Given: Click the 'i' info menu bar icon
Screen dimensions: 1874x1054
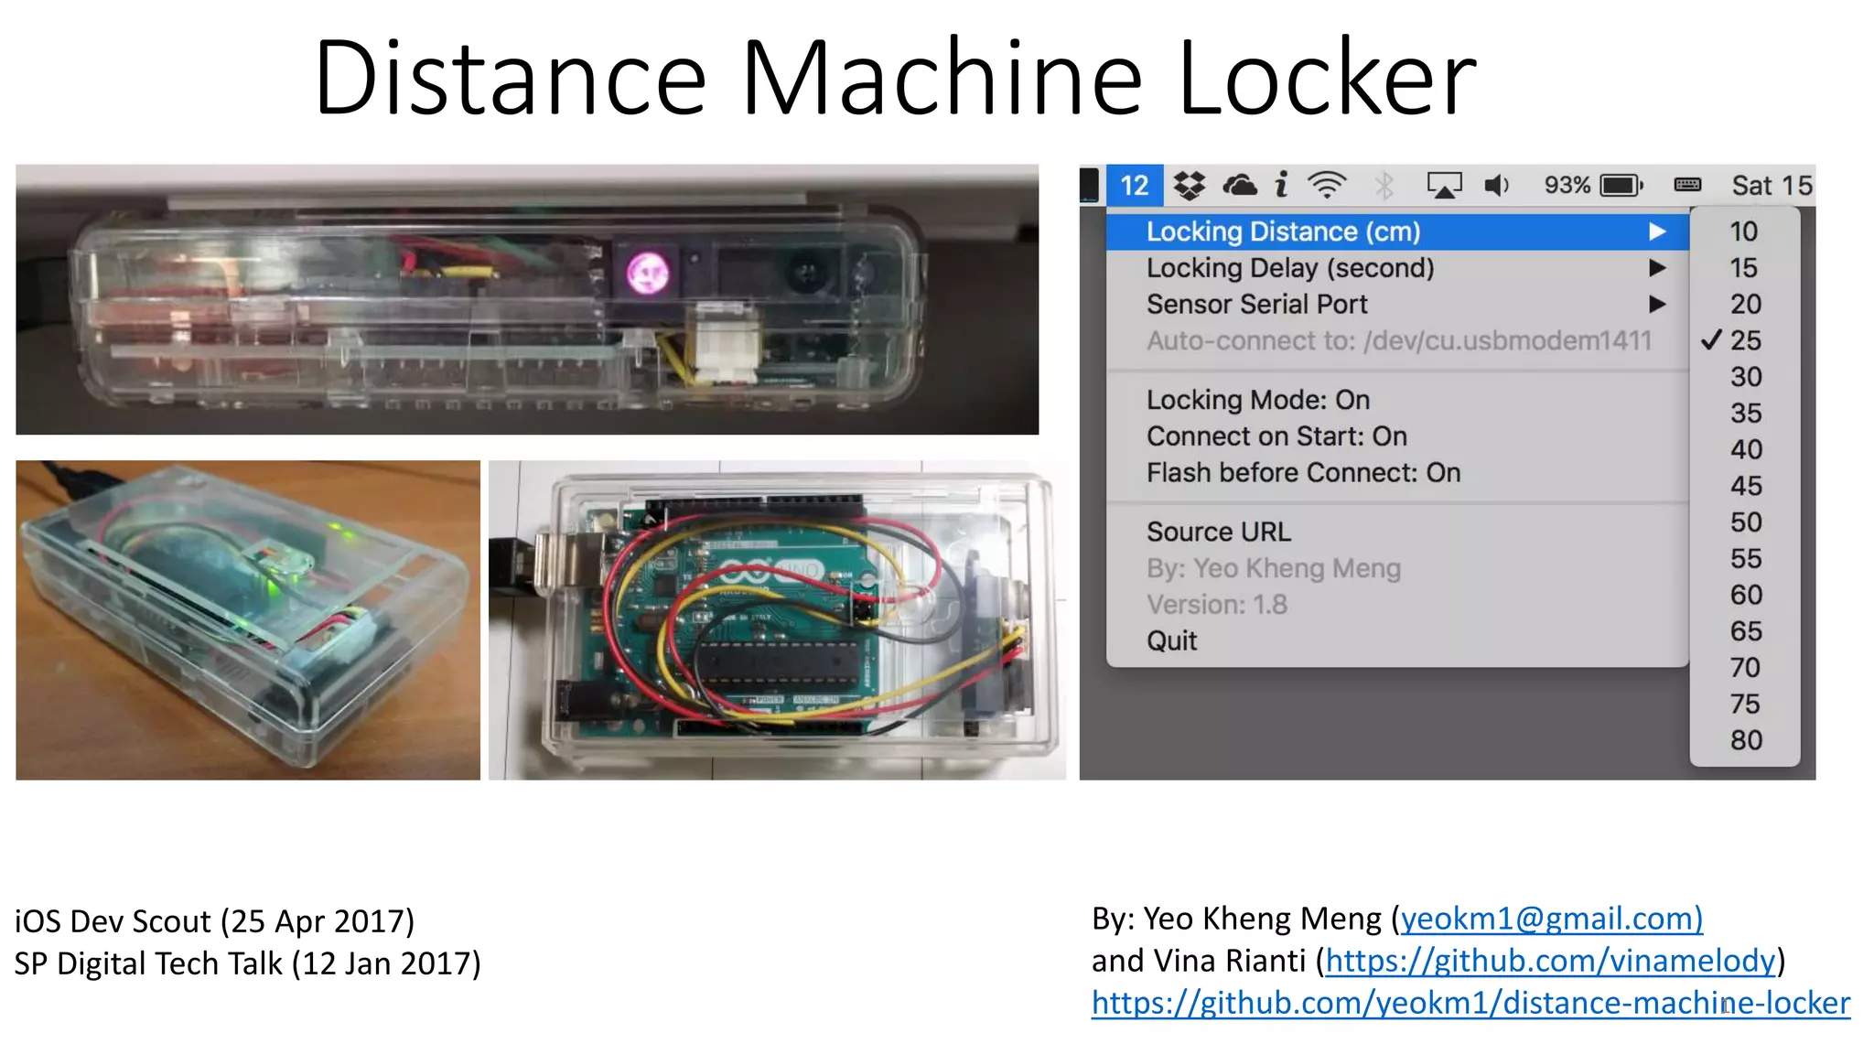Looking at the screenshot, I should click(1282, 185).
